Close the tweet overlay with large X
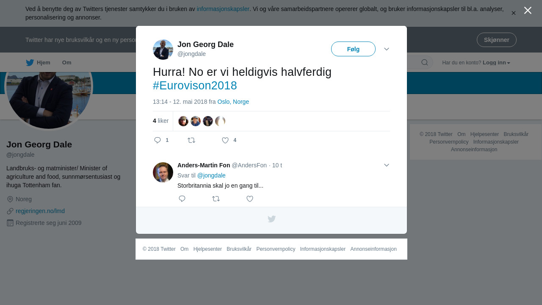 (x=528, y=11)
